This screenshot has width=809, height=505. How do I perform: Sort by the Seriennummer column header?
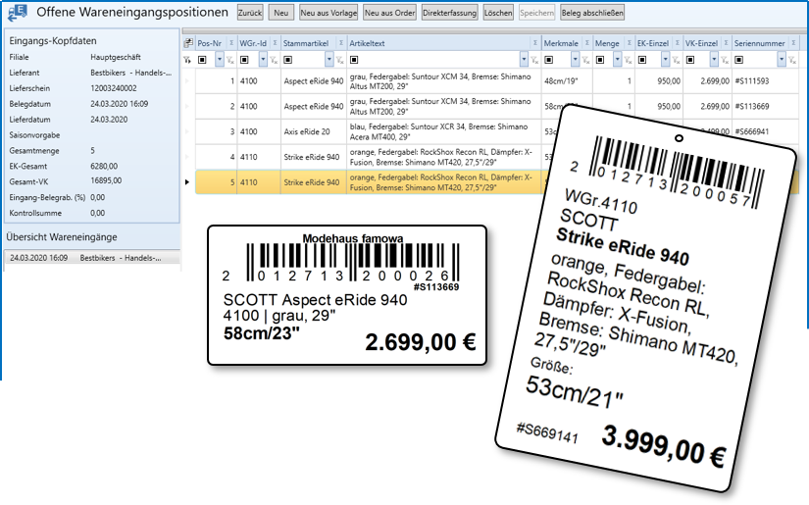click(759, 43)
